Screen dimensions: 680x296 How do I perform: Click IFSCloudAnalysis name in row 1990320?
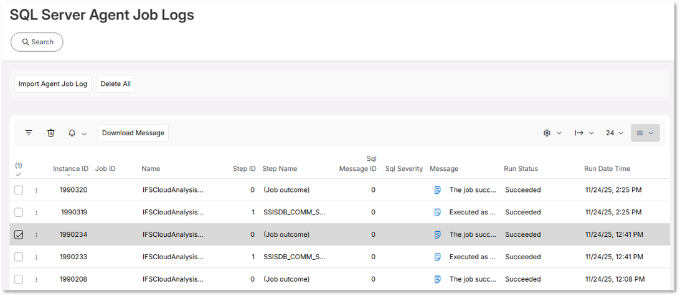click(x=173, y=189)
